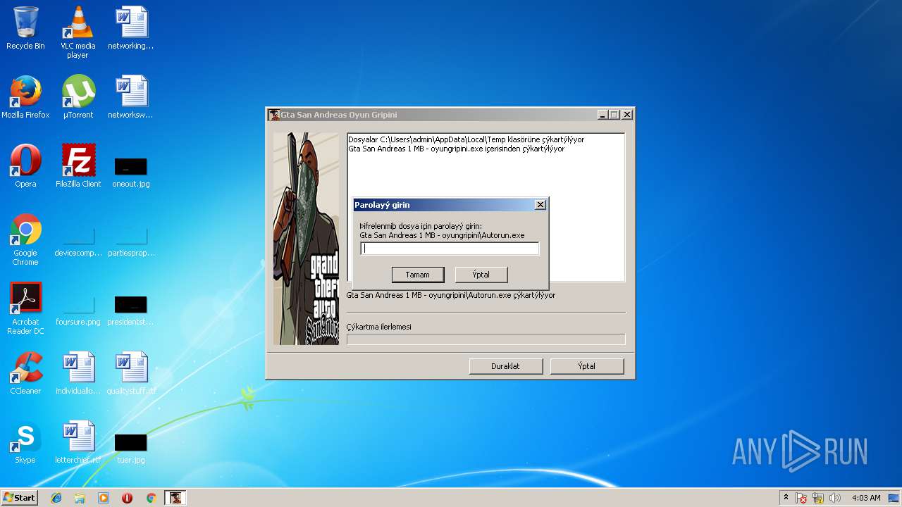Open Internet Explorer from taskbar
The width and height of the screenshot is (902, 507).
click(56, 498)
